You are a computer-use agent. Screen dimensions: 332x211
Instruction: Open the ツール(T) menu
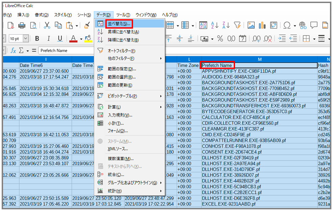(x=123, y=15)
